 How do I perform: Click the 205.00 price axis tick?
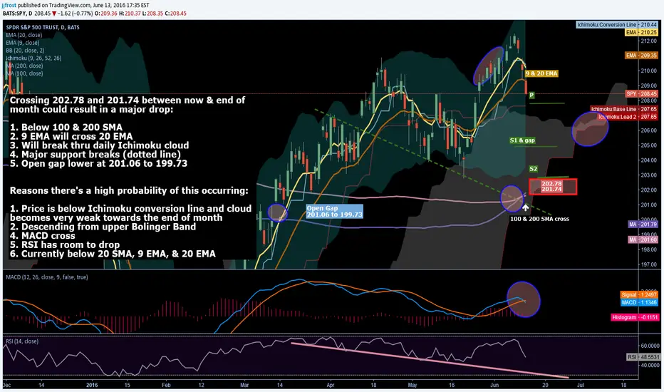click(x=649, y=145)
